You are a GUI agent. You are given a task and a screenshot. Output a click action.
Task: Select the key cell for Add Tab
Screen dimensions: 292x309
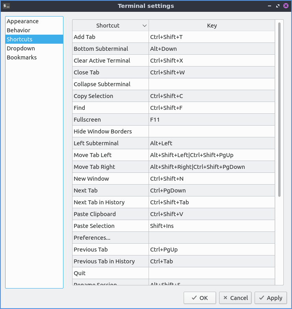click(x=212, y=37)
